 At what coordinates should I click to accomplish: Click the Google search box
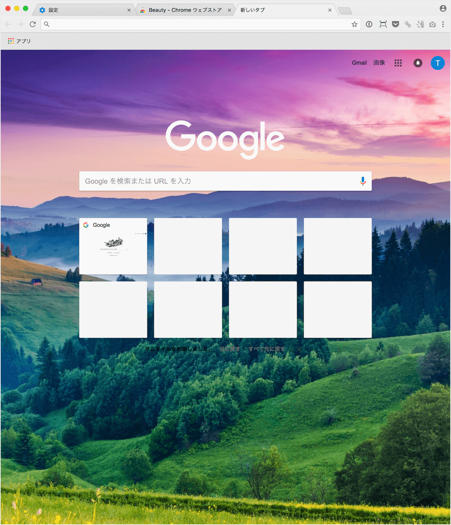point(225,181)
